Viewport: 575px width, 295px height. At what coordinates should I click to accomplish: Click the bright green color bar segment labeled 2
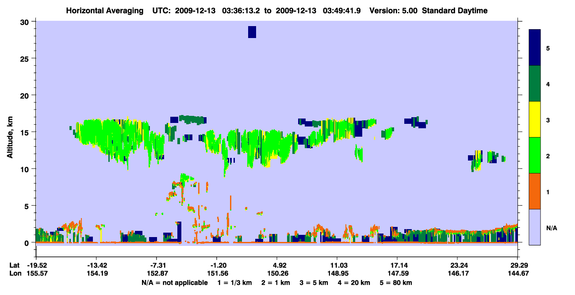[x=535, y=155]
